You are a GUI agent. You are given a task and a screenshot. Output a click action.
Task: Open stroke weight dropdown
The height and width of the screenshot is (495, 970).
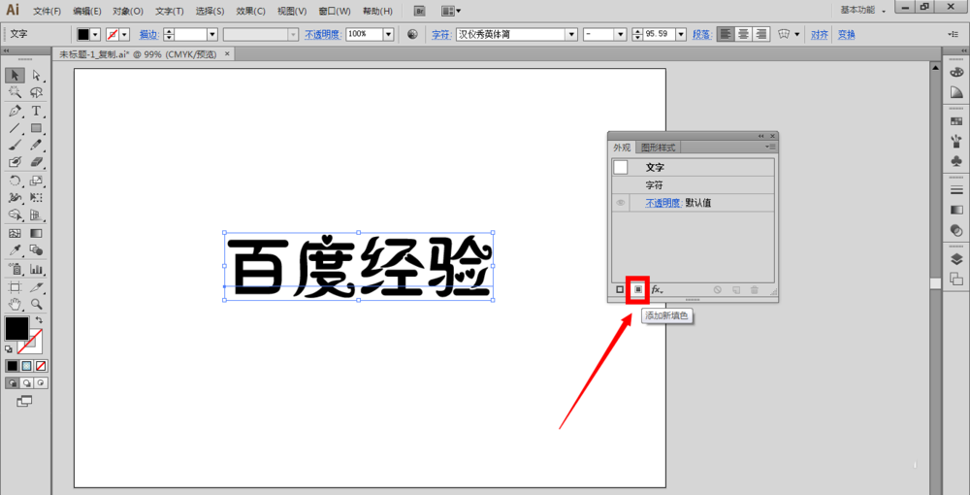[212, 35]
